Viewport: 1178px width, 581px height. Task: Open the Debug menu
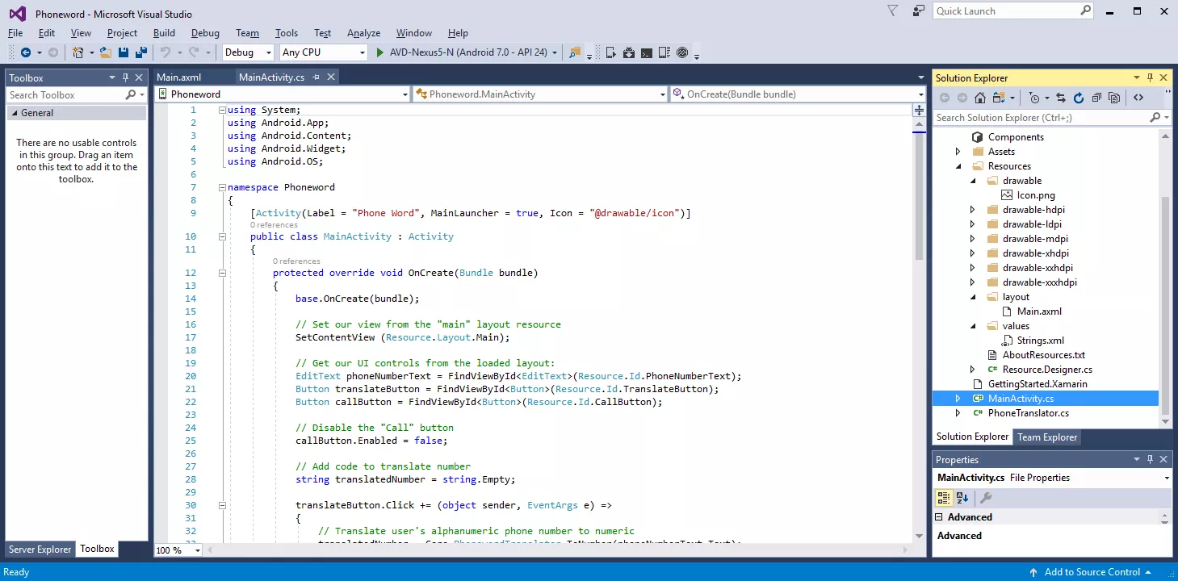coord(205,33)
